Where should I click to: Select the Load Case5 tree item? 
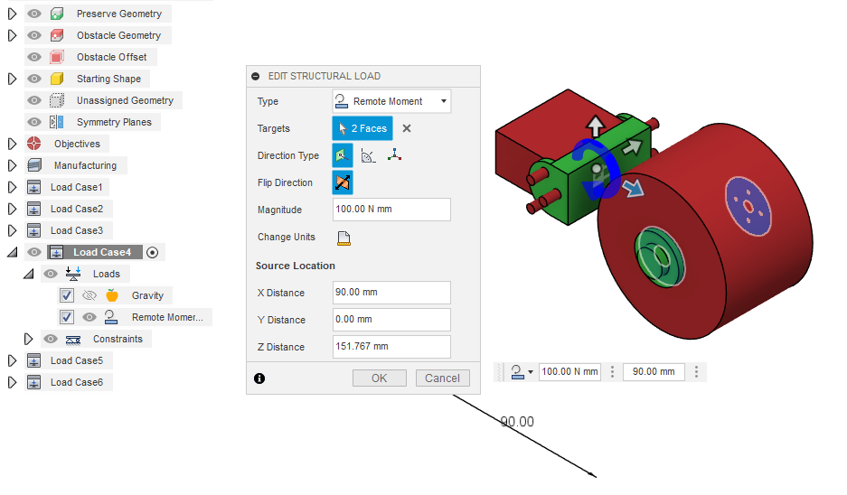tap(77, 360)
